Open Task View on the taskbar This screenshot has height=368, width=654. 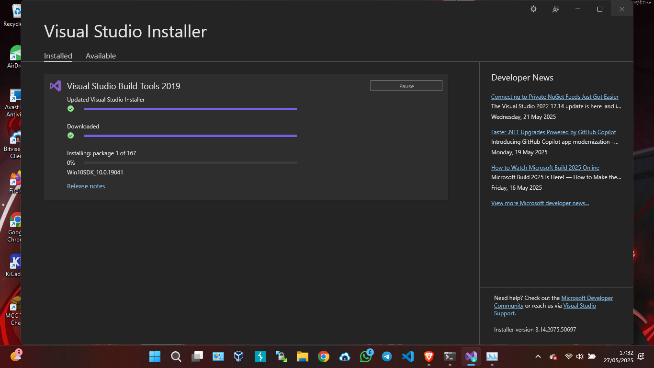click(197, 356)
